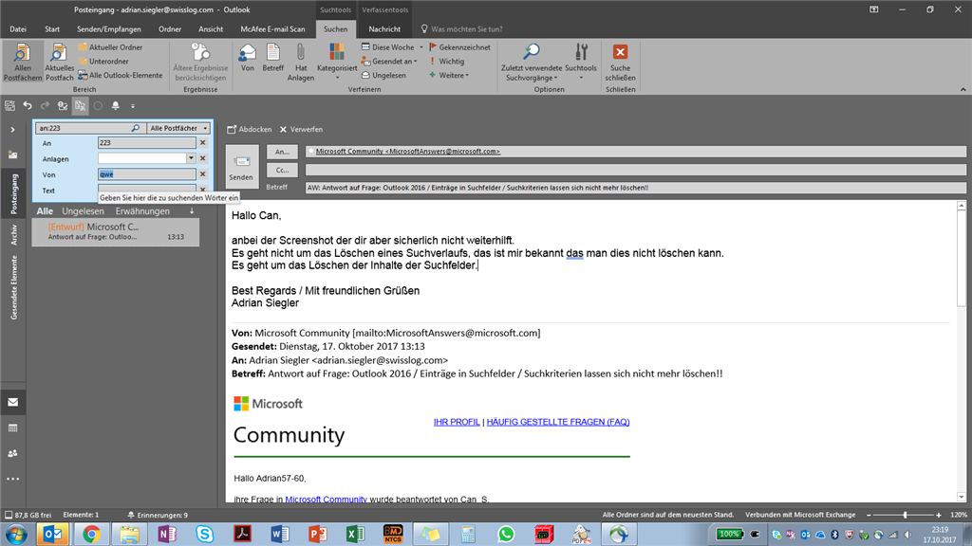Toggle the Wichtig importance filter

446,62
